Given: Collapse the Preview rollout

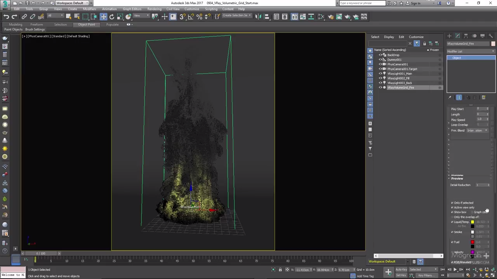Looking at the screenshot, I should pyautogui.click(x=457, y=179).
